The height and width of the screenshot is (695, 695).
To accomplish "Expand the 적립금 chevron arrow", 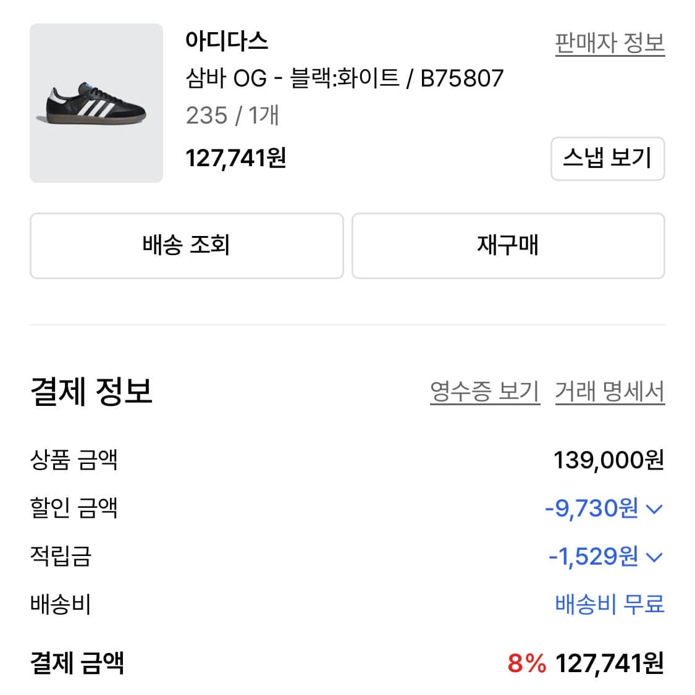I will 654,557.
